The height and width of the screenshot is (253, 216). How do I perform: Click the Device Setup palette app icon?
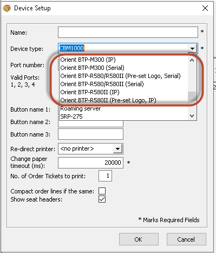pyautogui.click(x=7, y=8)
